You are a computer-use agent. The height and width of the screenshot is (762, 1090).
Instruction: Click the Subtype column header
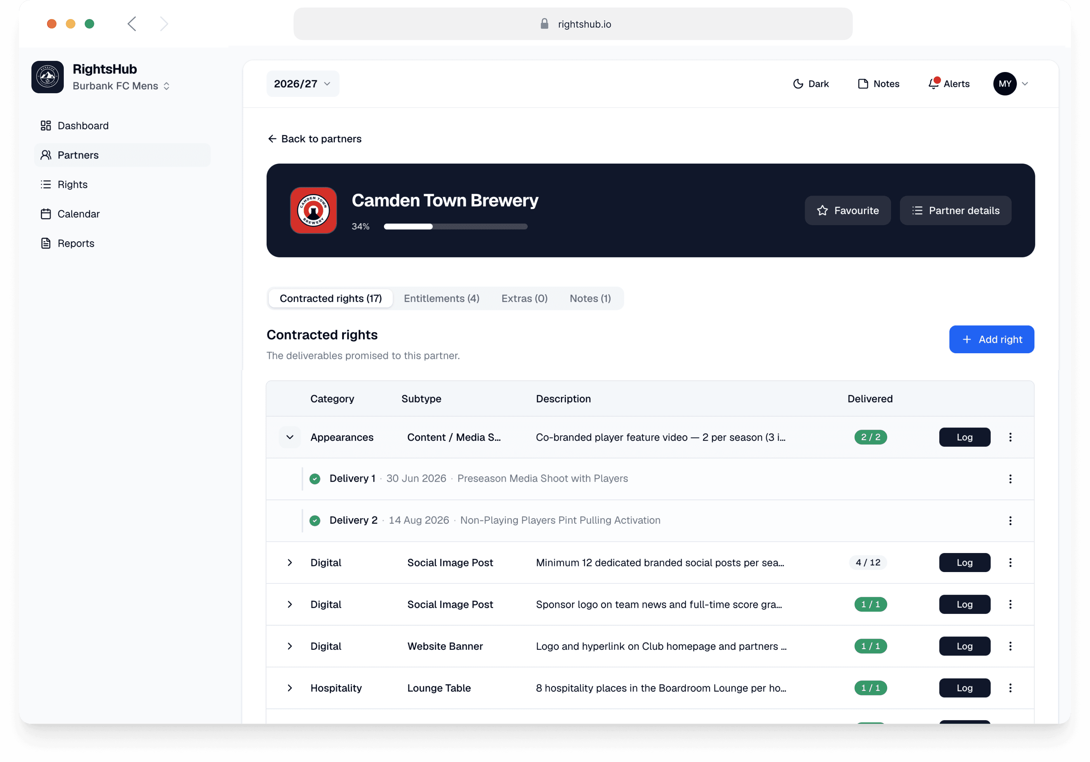[421, 399]
